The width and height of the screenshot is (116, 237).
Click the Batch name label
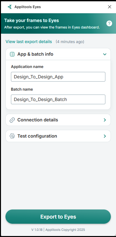coord(22,89)
